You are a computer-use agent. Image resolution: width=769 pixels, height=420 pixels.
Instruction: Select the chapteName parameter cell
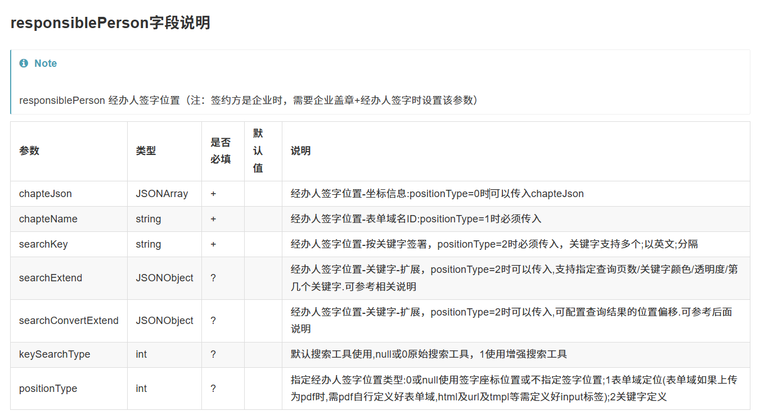point(48,219)
